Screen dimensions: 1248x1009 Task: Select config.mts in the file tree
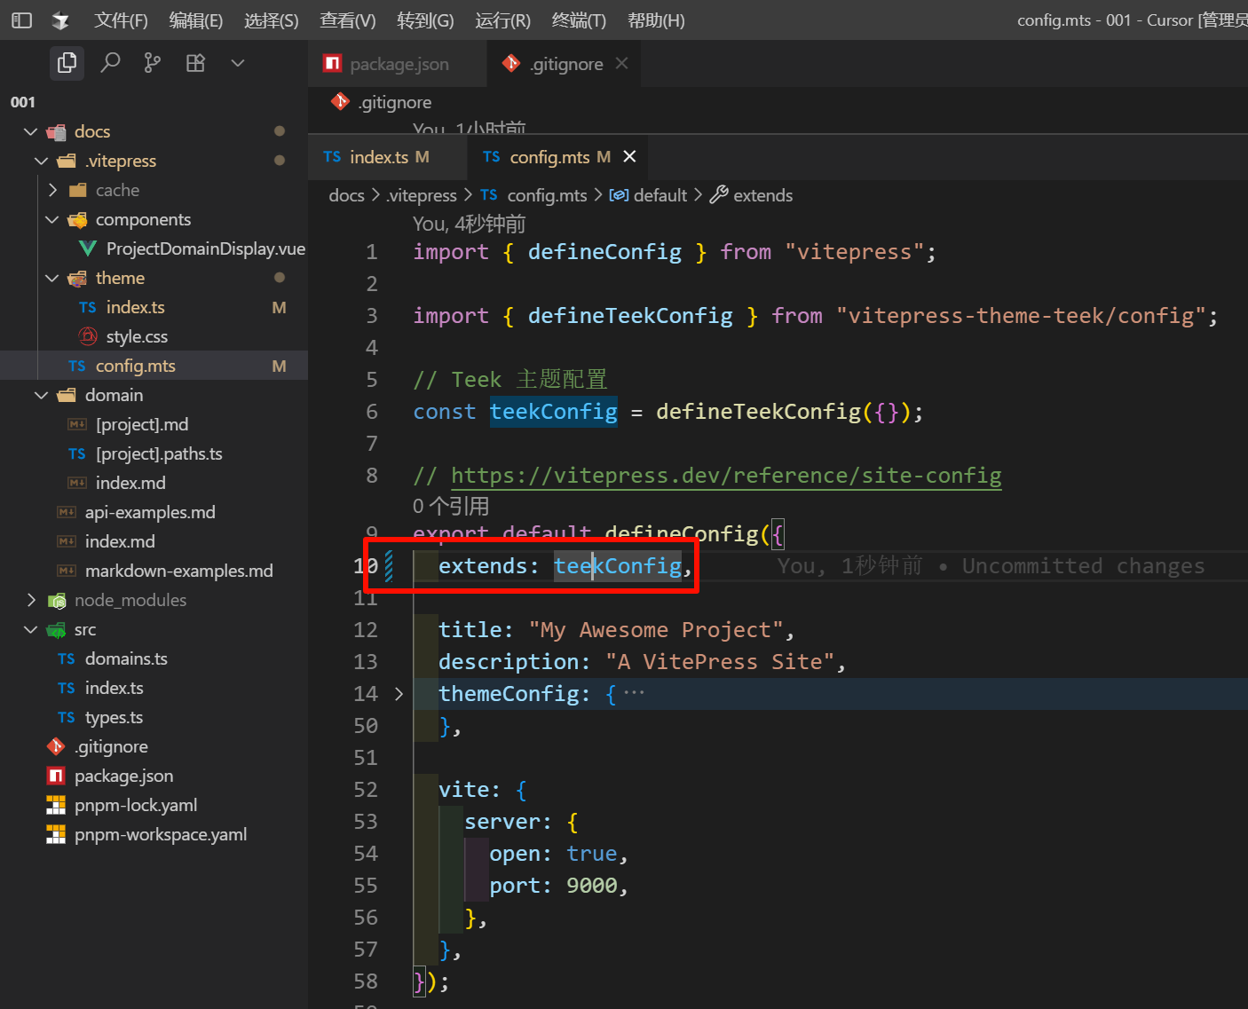tap(154, 366)
